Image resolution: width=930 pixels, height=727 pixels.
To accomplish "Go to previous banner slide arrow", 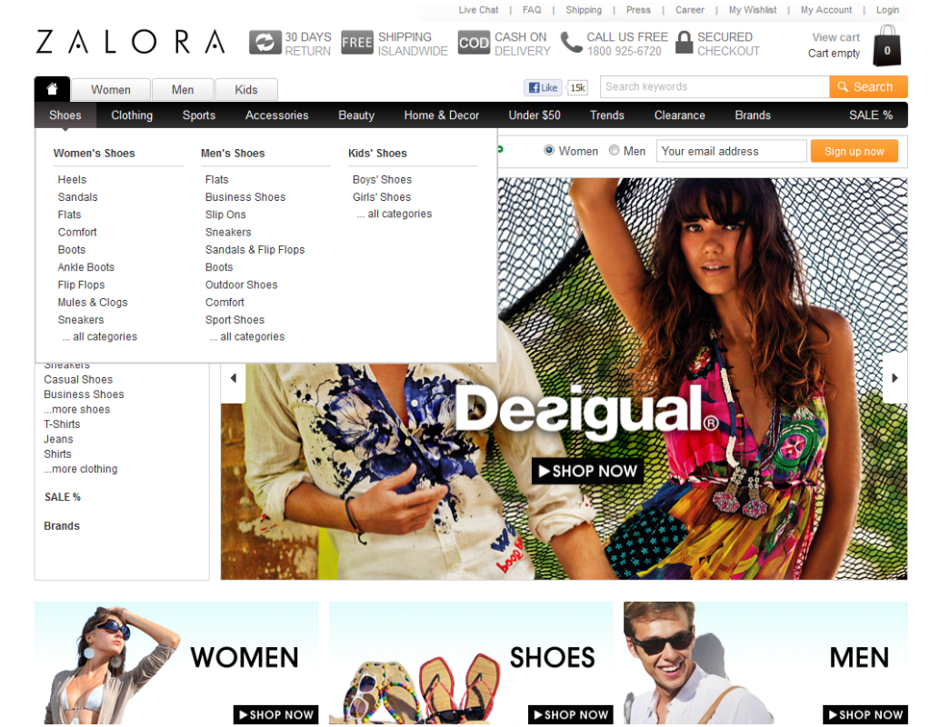I will 233,378.
